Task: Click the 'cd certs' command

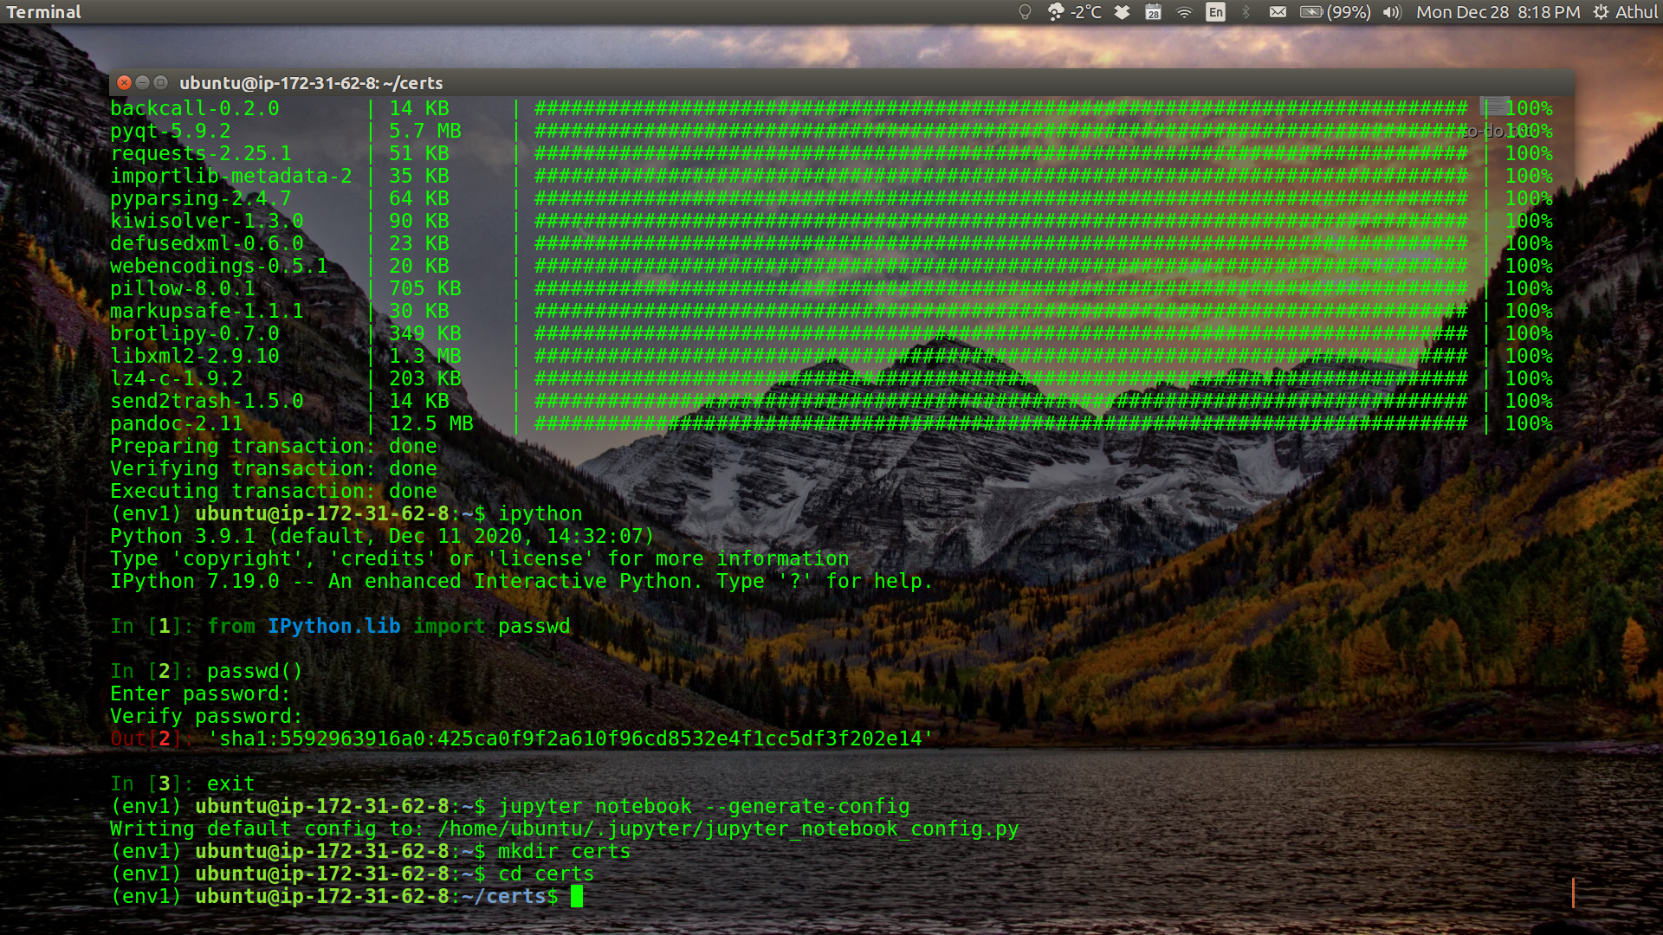Action: click(546, 874)
